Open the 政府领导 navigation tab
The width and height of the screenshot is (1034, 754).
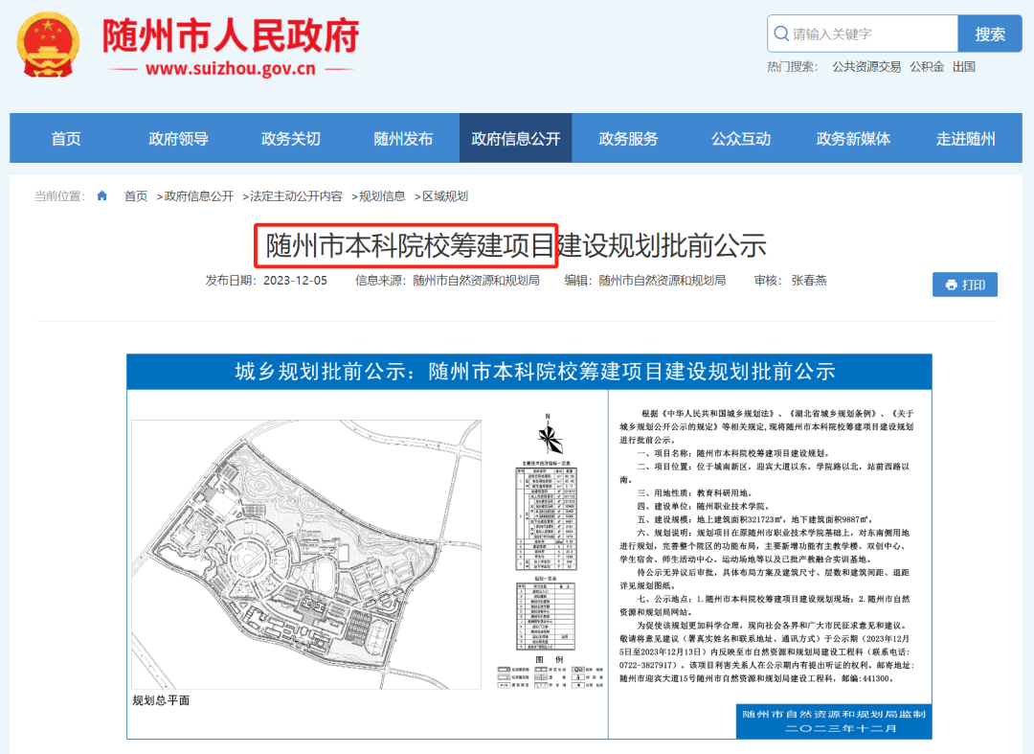coord(178,139)
